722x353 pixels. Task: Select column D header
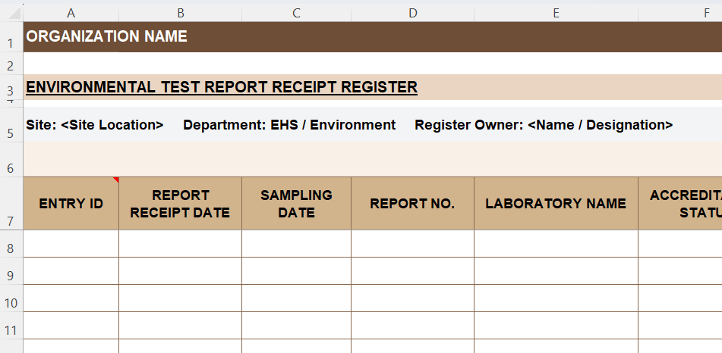click(412, 13)
